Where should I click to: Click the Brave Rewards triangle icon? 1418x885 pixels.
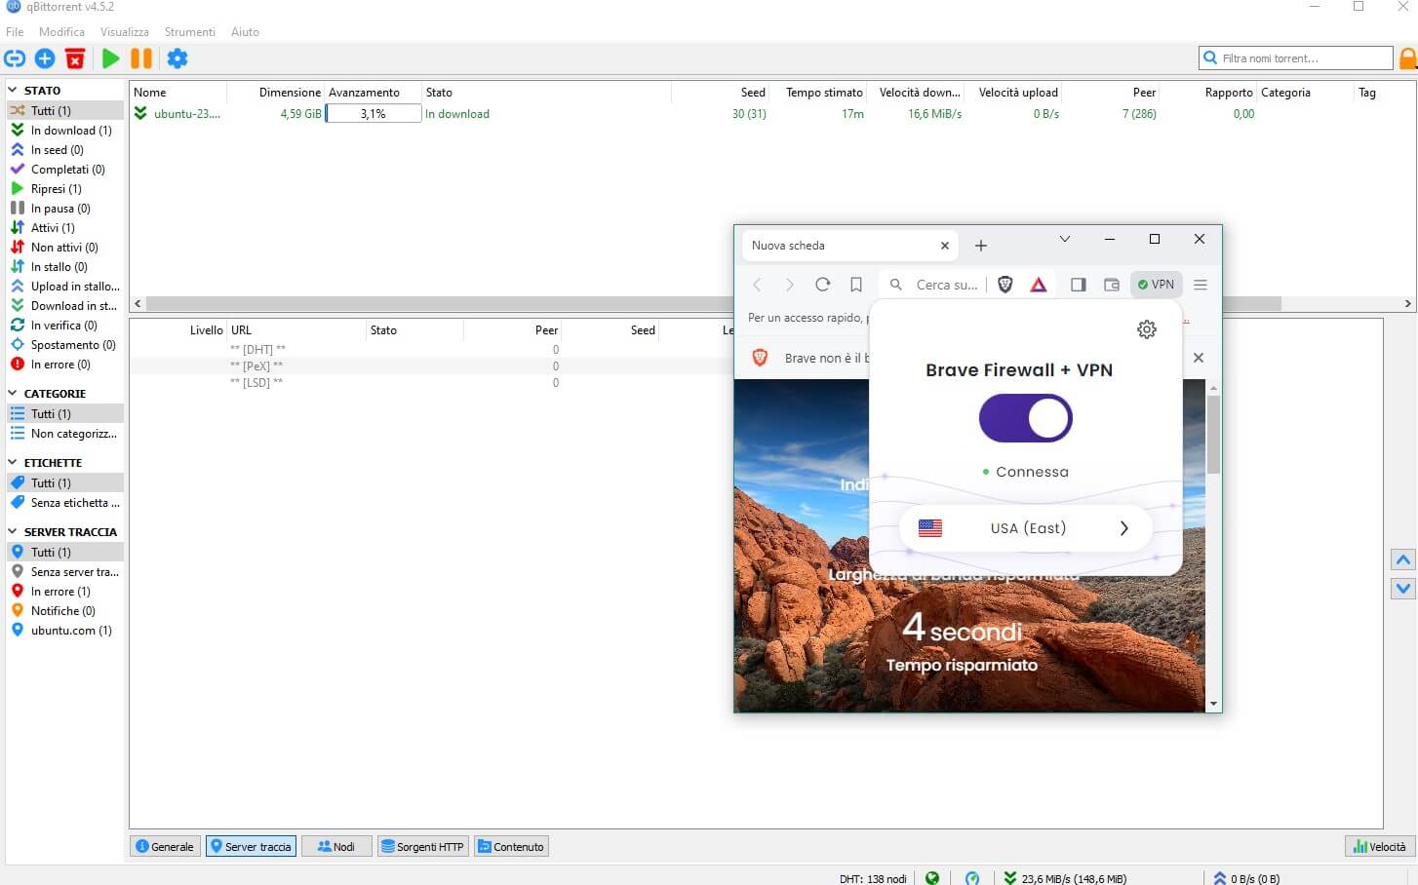[x=1039, y=285]
